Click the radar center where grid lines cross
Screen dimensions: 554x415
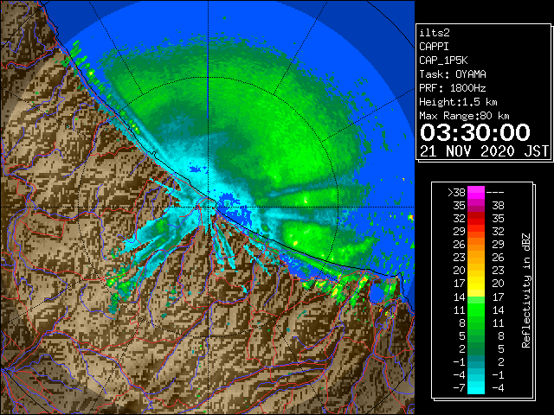208,207
